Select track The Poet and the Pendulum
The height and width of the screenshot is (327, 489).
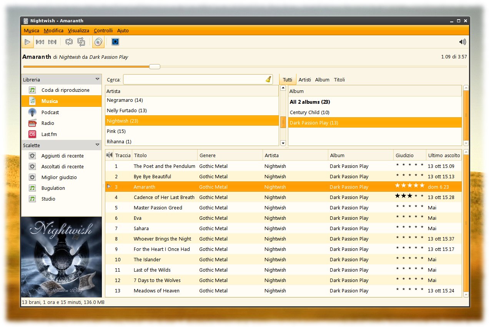tap(283, 166)
